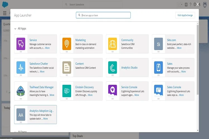Click the Search Salesforce global search box
Screen dimensions: 209x139
point(92,4)
